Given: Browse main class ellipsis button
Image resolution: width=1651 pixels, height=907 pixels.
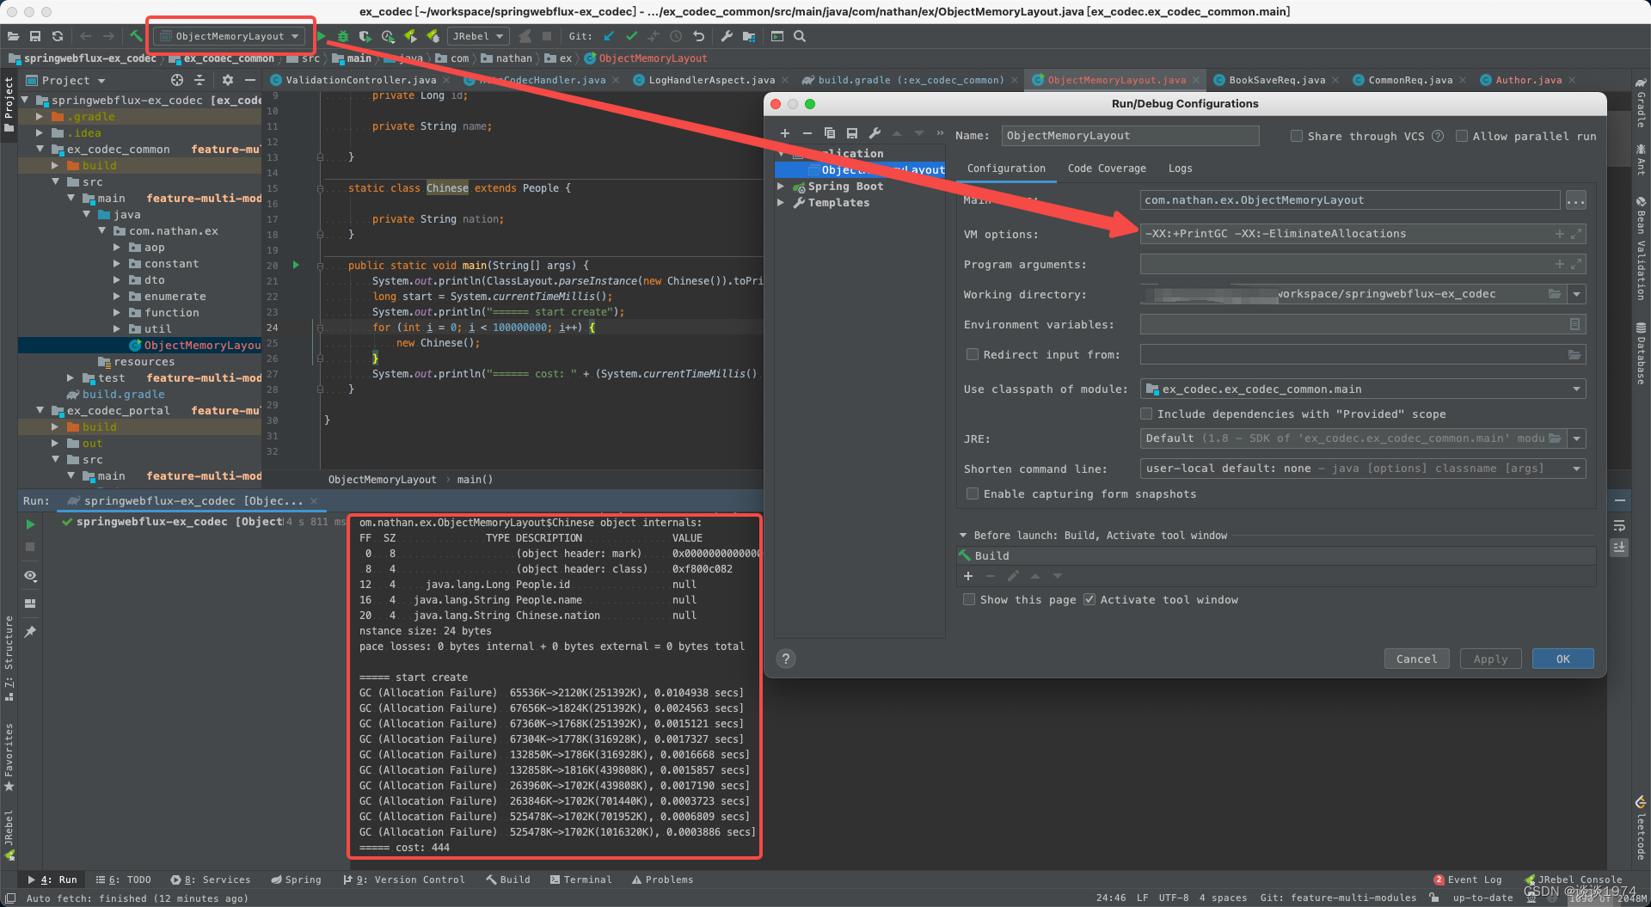Looking at the screenshot, I should tap(1575, 200).
